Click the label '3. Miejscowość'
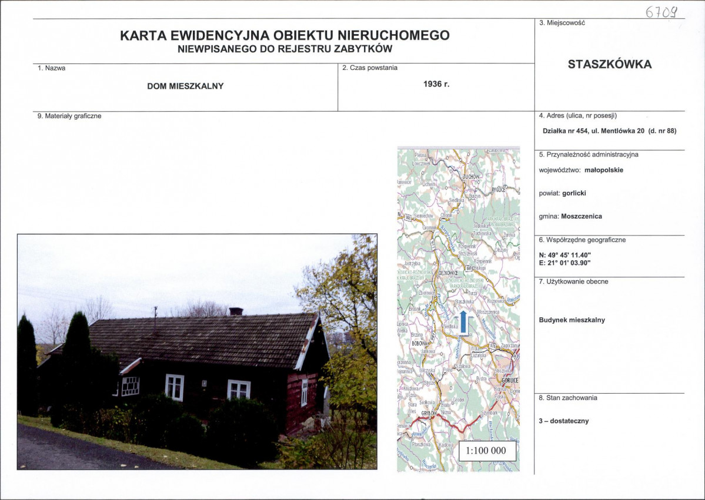This screenshot has height=500, width=705. click(x=562, y=22)
